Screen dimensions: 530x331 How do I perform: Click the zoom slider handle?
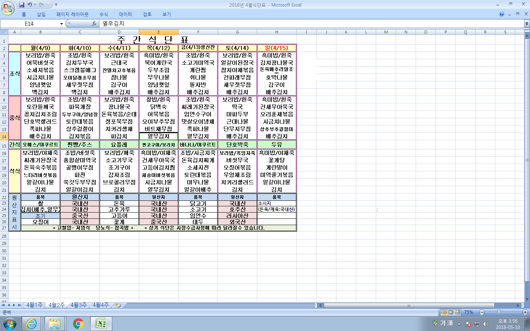point(499,312)
